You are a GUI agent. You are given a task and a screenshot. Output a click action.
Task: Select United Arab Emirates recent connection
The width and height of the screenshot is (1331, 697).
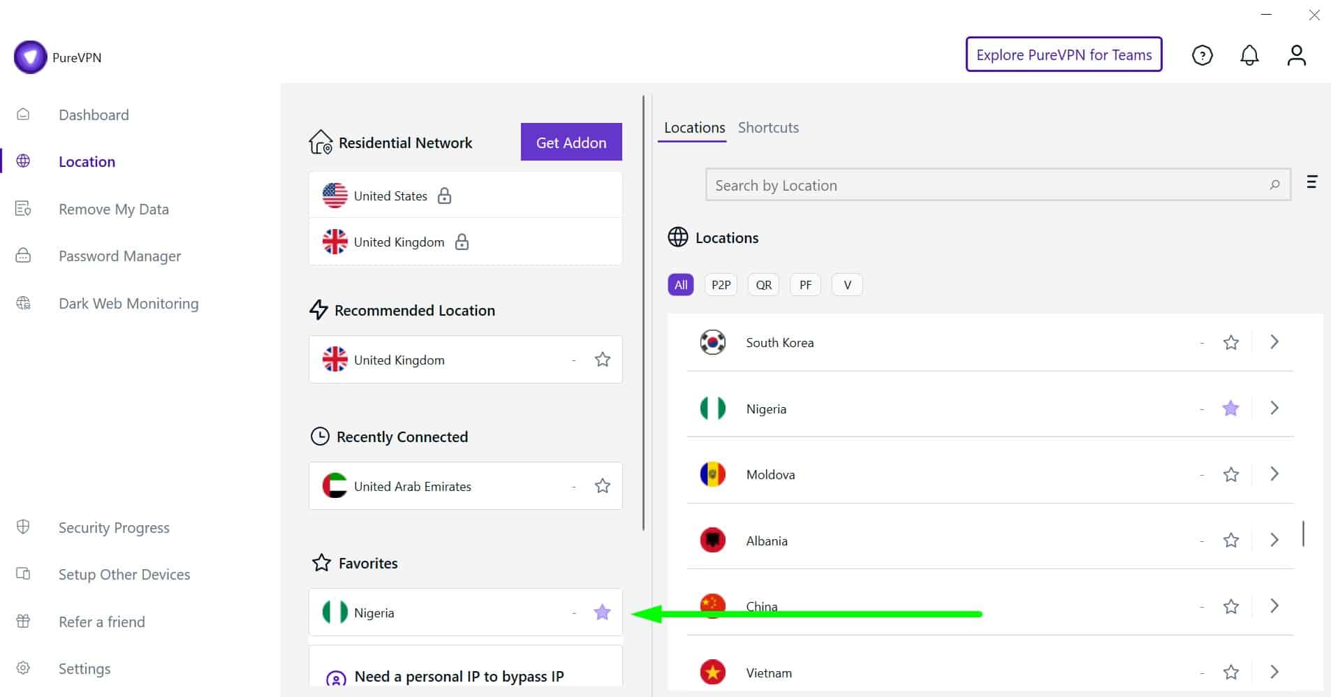point(465,486)
